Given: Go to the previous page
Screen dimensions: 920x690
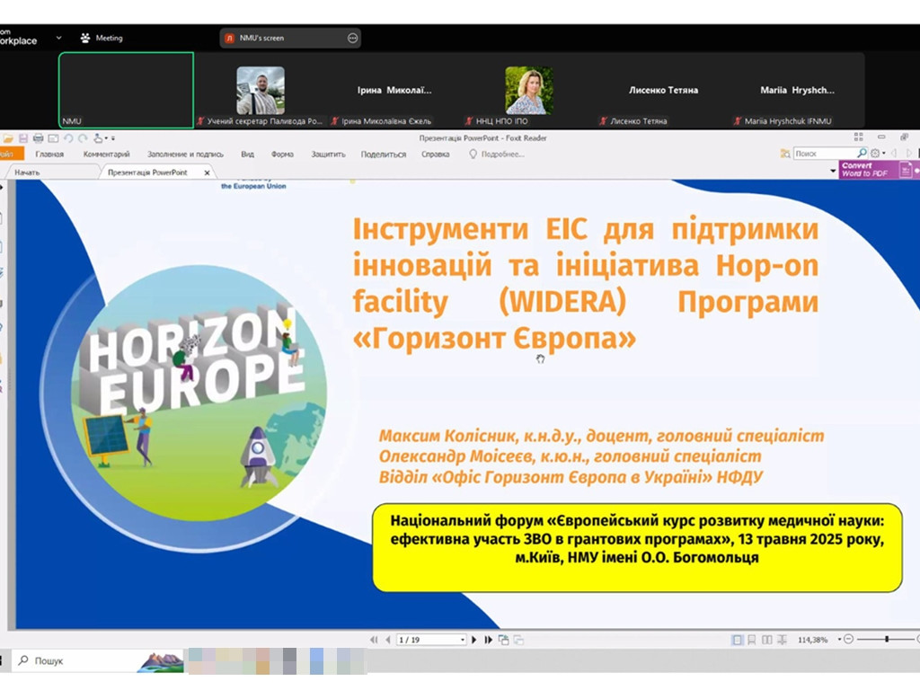Looking at the screenshot, I should (388, 640).
